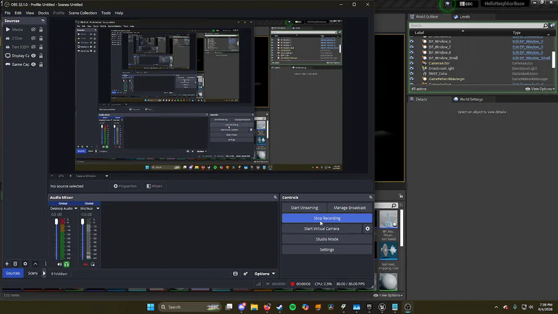Screen dimensions: 558x314
Task: Show hidden system tray icons chevron
Action: click(x=496, y=307)
